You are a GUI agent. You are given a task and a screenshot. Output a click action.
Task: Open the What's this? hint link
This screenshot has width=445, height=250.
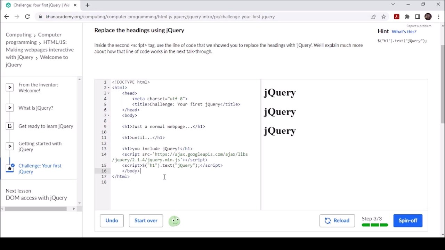click(404, 32)
